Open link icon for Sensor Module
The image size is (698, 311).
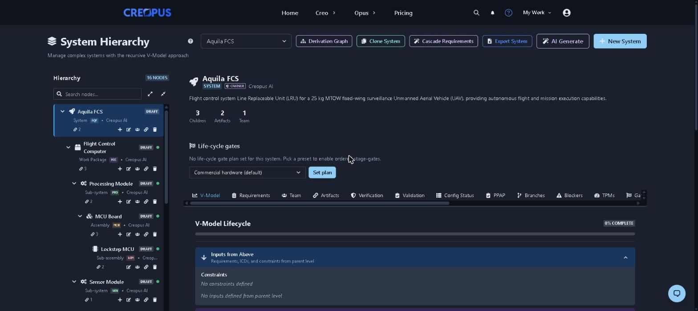tap(146, 300)
